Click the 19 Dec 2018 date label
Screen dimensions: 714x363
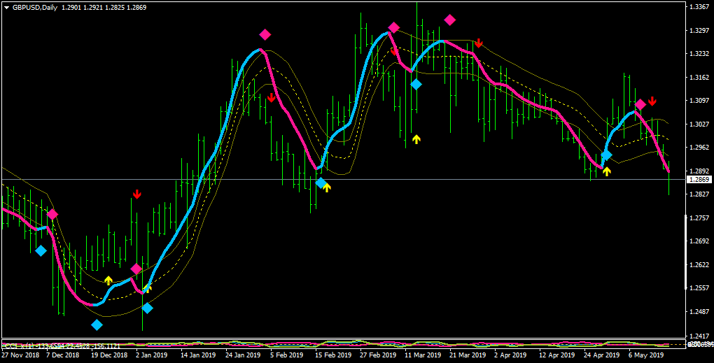[108, 355]
